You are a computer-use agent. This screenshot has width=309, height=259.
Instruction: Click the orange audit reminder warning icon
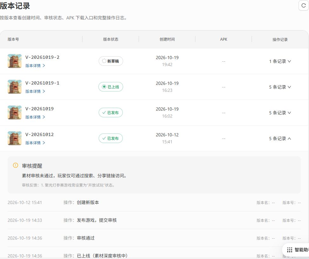[x=15, y=165]
